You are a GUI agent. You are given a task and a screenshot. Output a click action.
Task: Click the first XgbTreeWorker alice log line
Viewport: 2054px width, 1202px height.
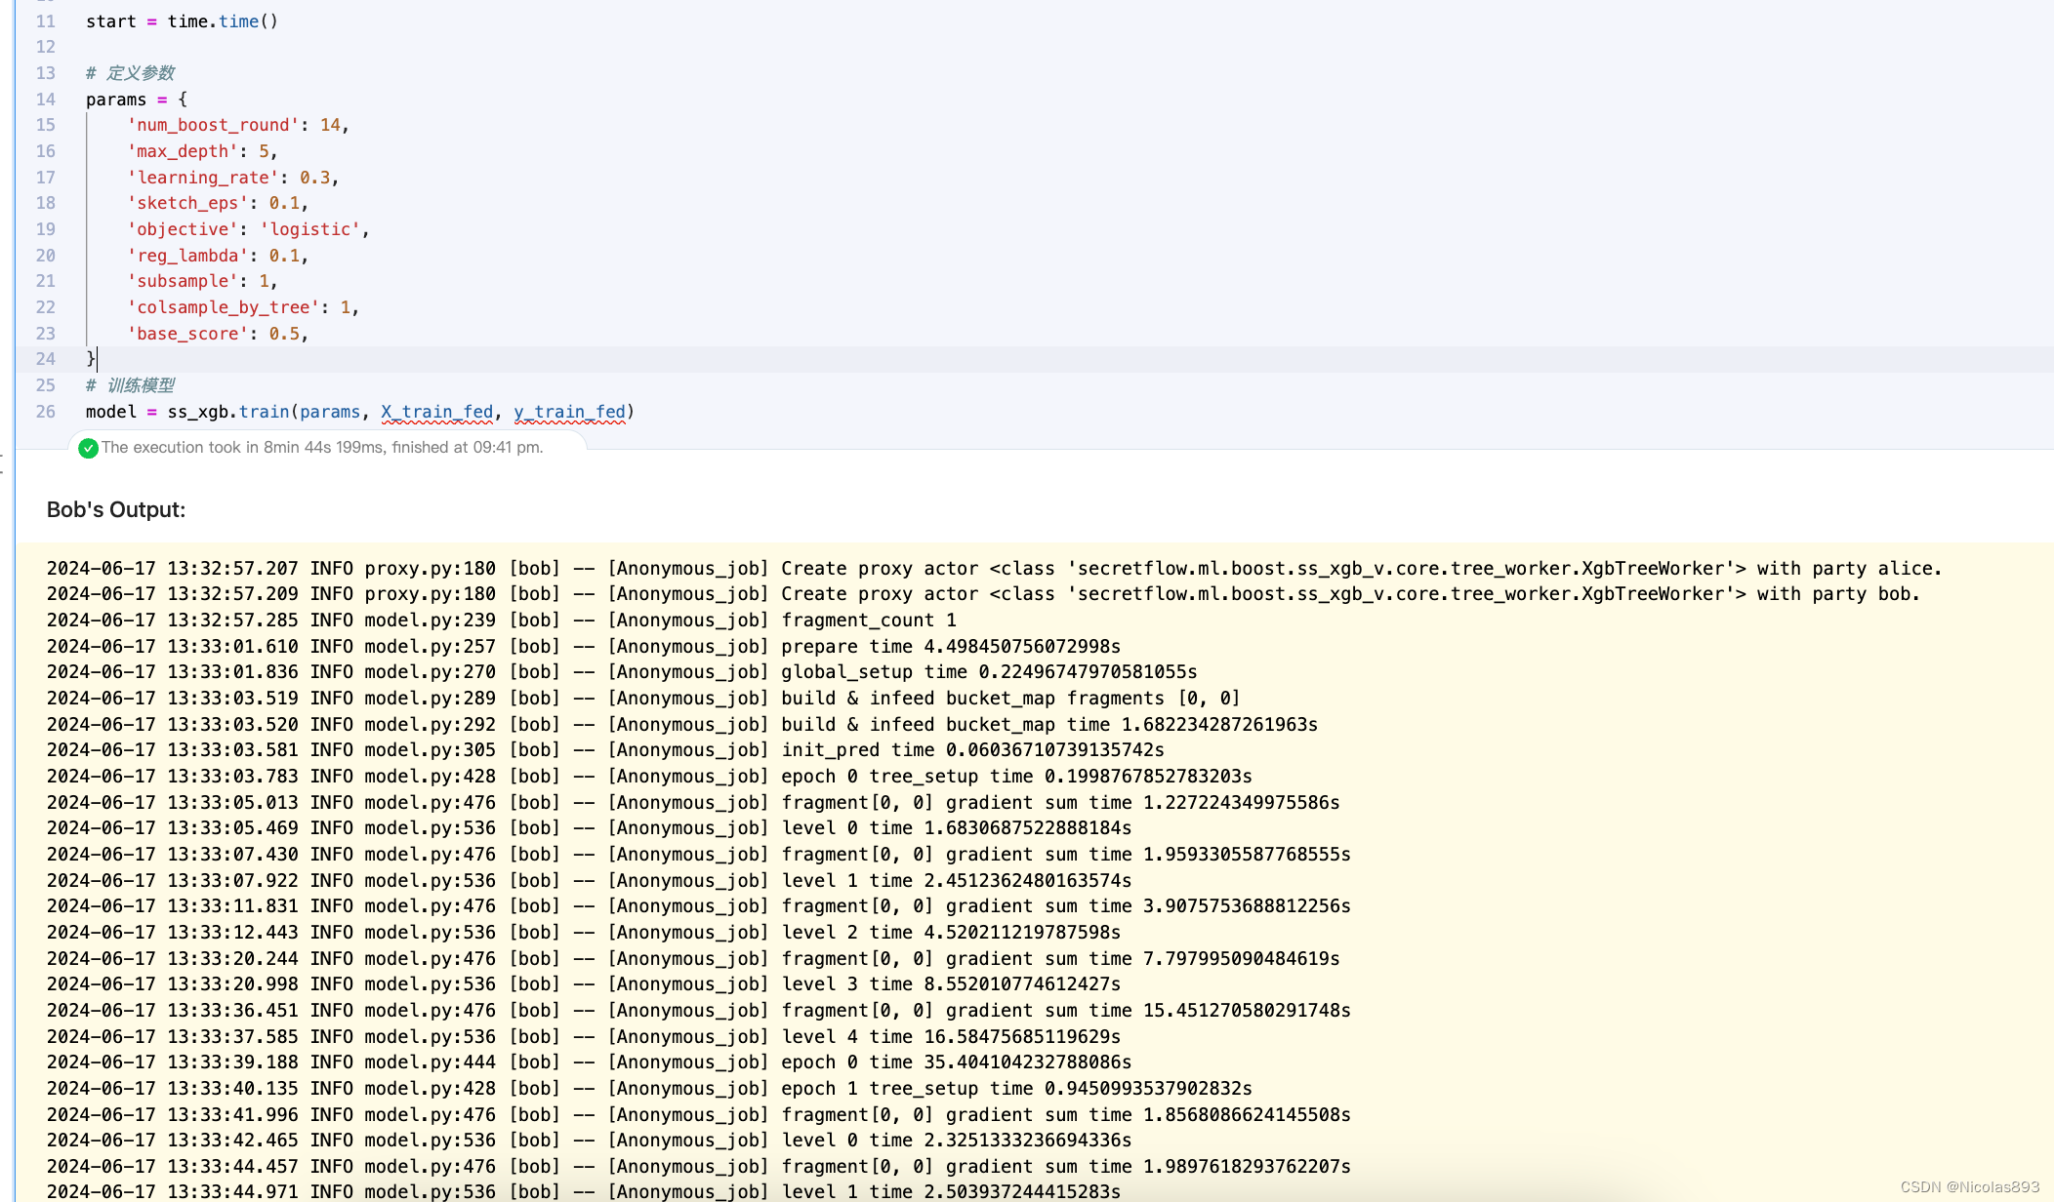tap(994, 569)
